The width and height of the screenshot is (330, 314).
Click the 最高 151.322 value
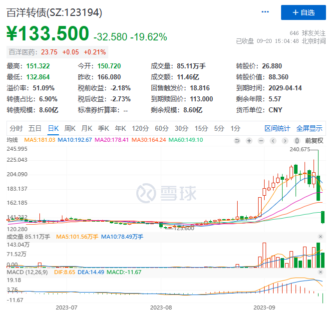38,66
